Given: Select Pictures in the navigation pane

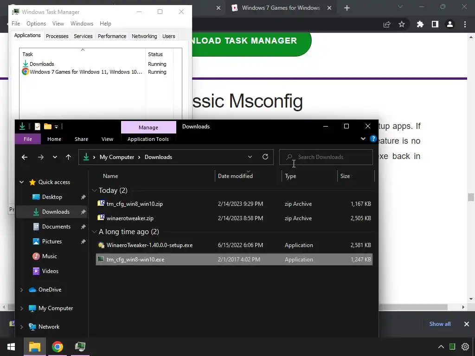Looking at the screenshot, I should (x=52, y=241).
